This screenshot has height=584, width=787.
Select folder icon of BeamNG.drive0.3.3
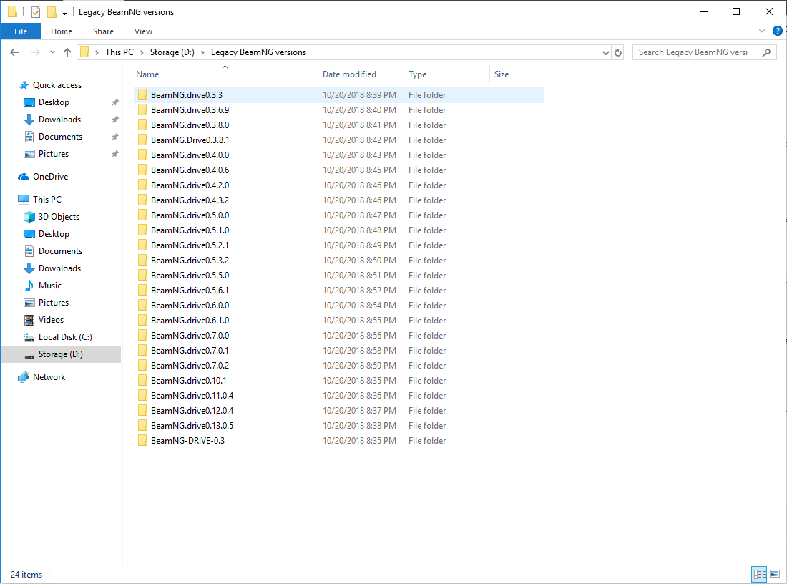[142, 95]
